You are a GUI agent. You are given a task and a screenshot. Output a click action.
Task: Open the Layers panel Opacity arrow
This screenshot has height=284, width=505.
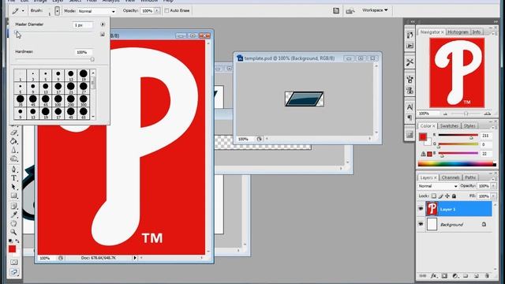[493, 186]
